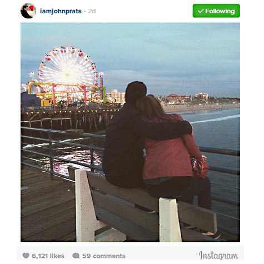
Task: Open the iamjohnprats username link
Action: (61, 11)
